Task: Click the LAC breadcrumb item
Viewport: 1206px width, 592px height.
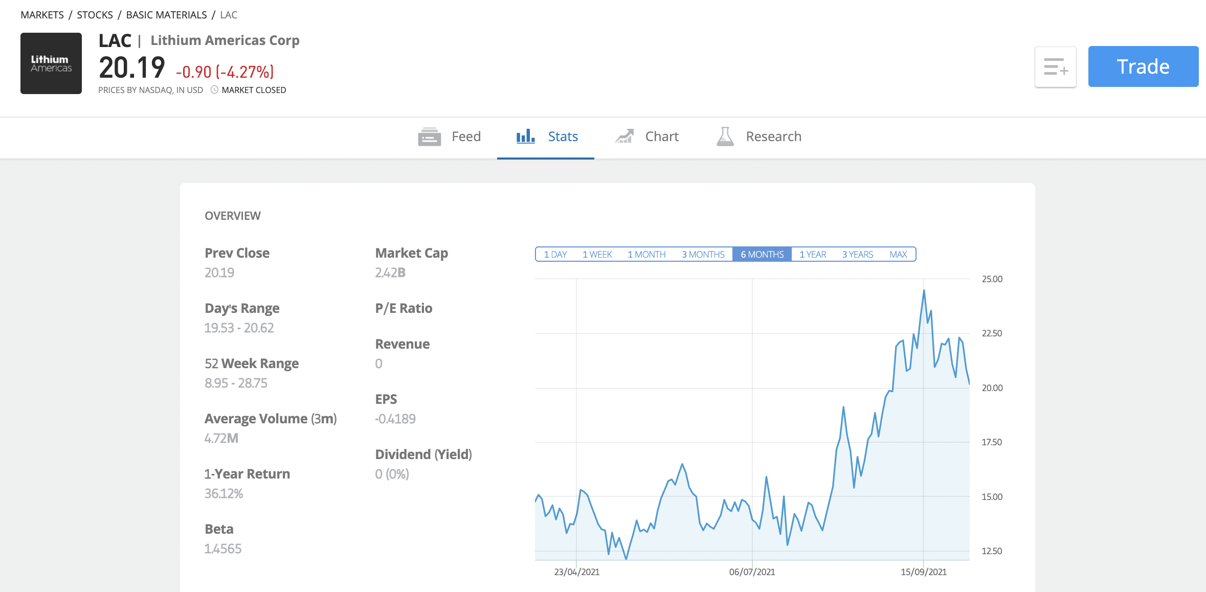Action: pyautogui.click(x=229, y=15)
